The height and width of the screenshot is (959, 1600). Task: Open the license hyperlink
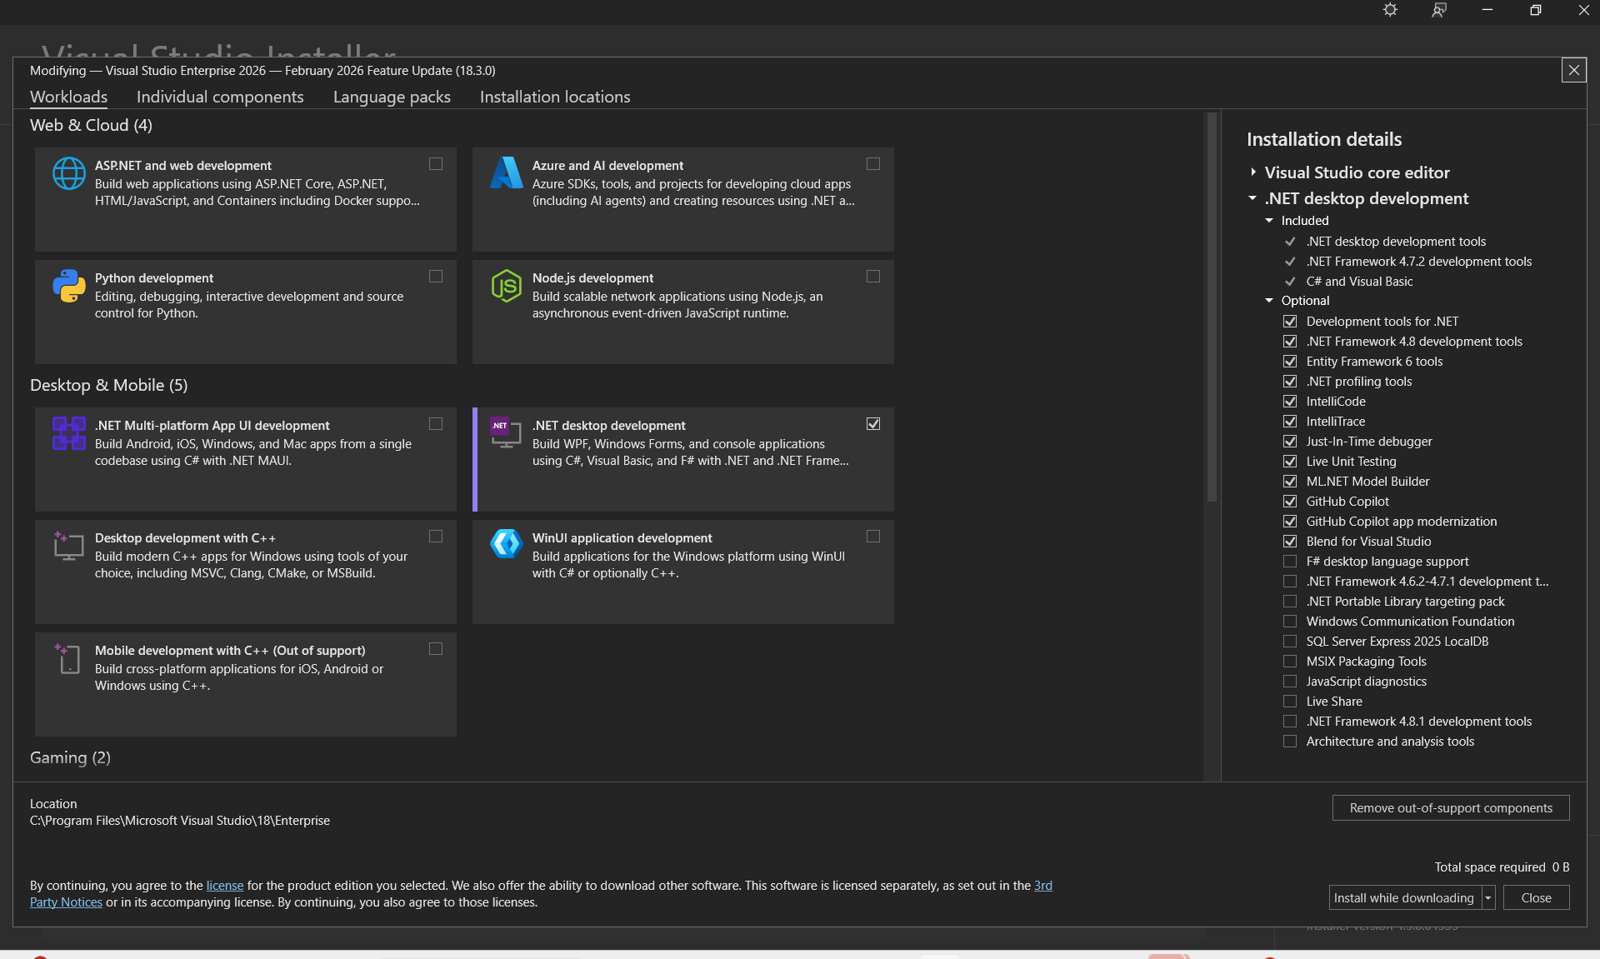224,885
